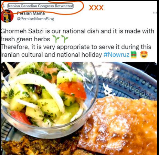Screen dimensions: 159x155
Task: Open the Persian Mama profile avatar
Action: click(8, 16)
